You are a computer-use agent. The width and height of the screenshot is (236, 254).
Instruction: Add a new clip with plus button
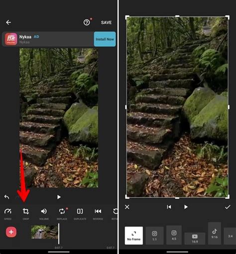point(11,232)
